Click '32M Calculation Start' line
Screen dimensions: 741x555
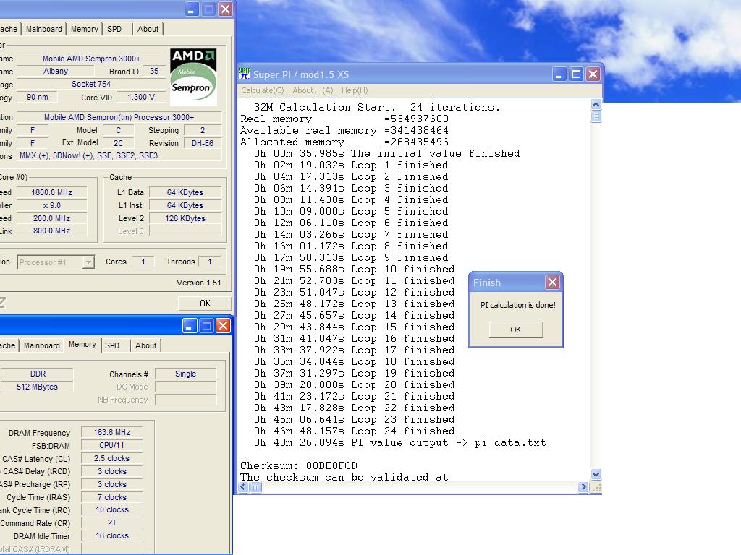pyautogui.click(x=376, y=107)
